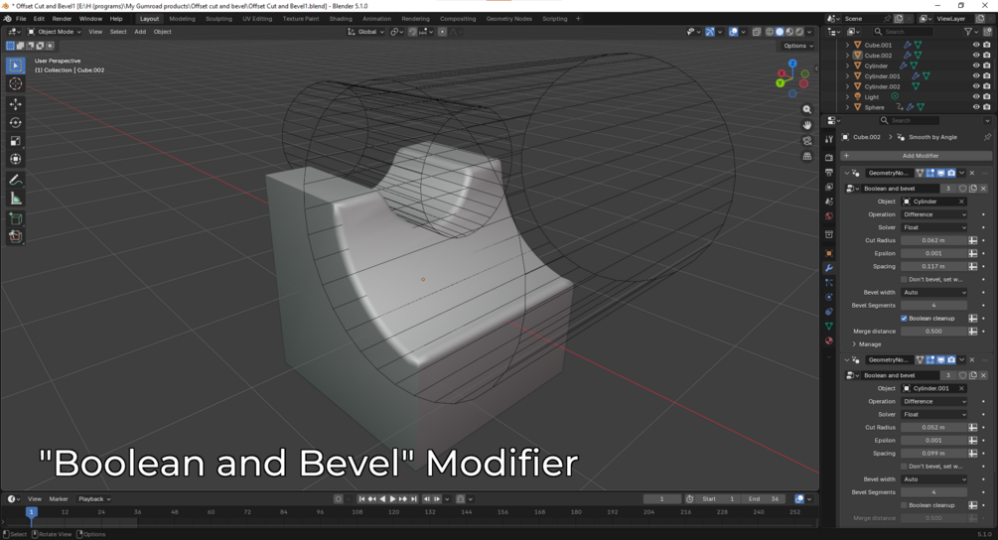Open the Scene properties tab
Viewport: 998px width, 540px height.
[x=829, y=202]
